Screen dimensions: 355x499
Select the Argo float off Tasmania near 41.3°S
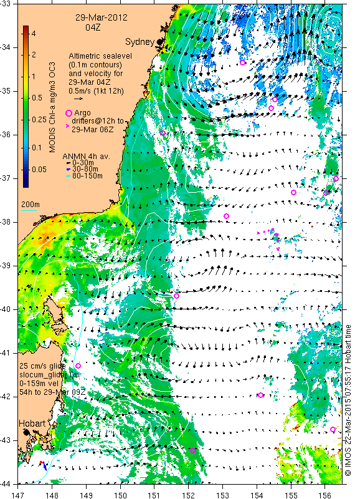pyautogui.click(x=78, y=366)
